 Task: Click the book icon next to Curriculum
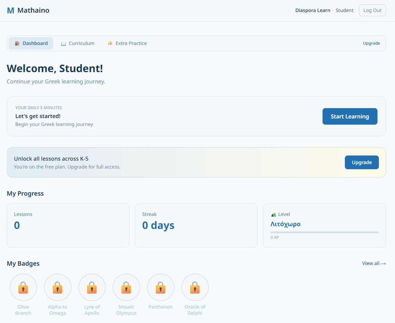click(x=63, y=43)
